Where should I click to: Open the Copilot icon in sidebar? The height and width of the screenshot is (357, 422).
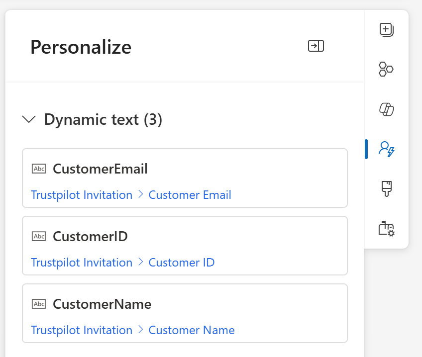[x=386, y=109]
